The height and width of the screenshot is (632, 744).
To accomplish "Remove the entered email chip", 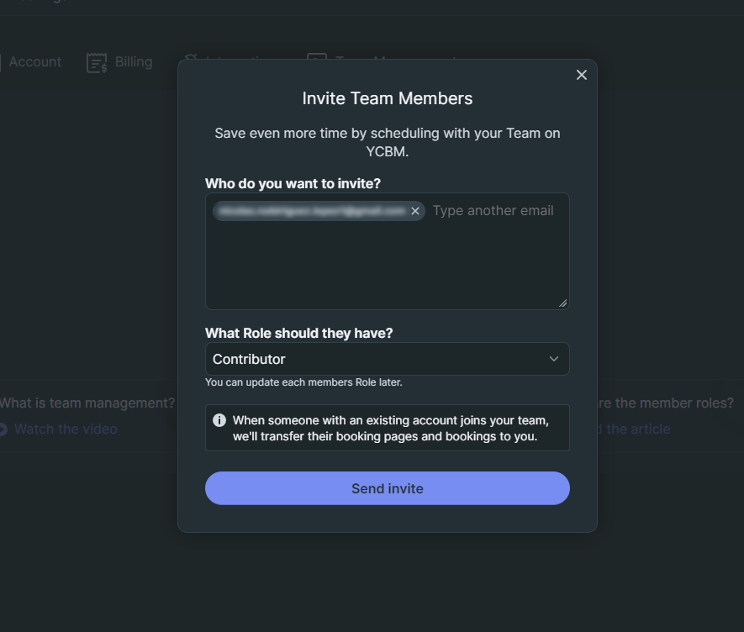I will (x=415, y=211).
